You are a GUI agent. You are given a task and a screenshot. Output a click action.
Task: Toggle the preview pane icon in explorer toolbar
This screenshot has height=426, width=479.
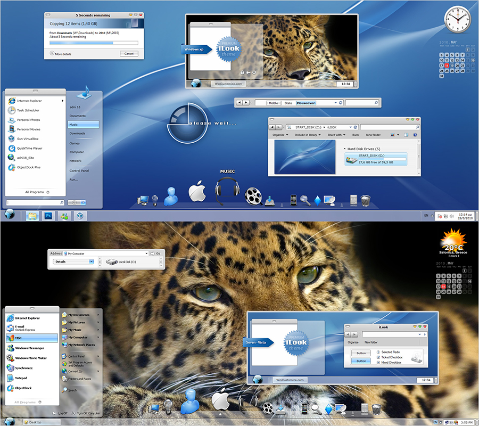pyautogui.click(x=406, y=135)
